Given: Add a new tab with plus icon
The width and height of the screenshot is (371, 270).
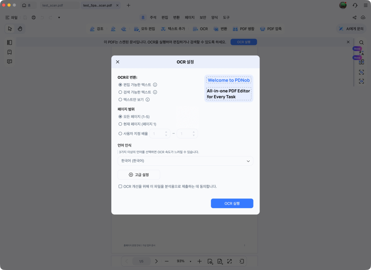Looking at the screenshot, I should tap(128, 5).
